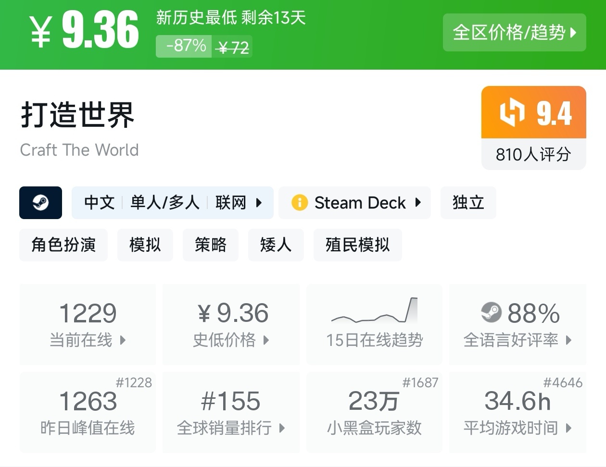Open the 15-day online trend chart
This screenshot has height=467, width=606.
tap(374, 311)
